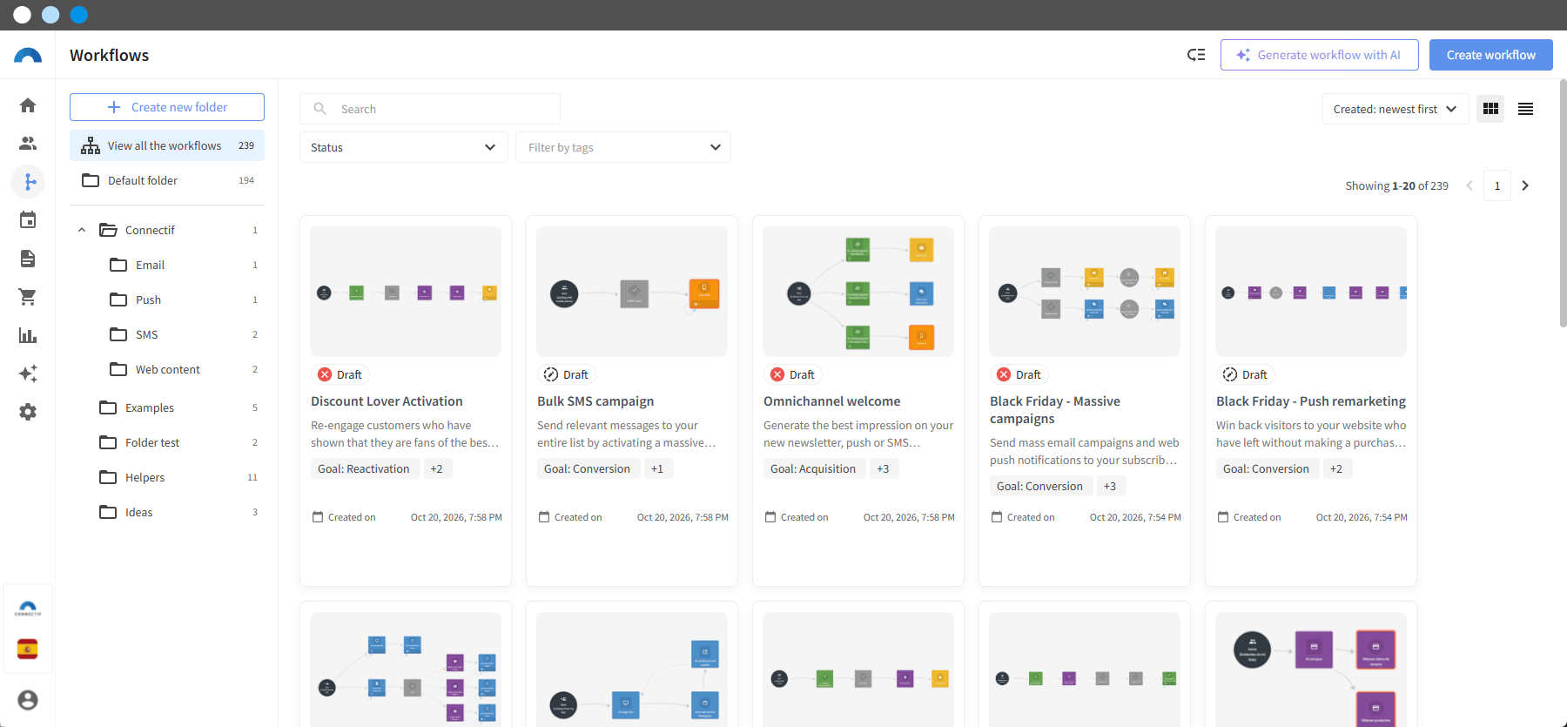1567x727 pixels.
Task: Click page number 1 box
Action: [x=1497, y=185]
